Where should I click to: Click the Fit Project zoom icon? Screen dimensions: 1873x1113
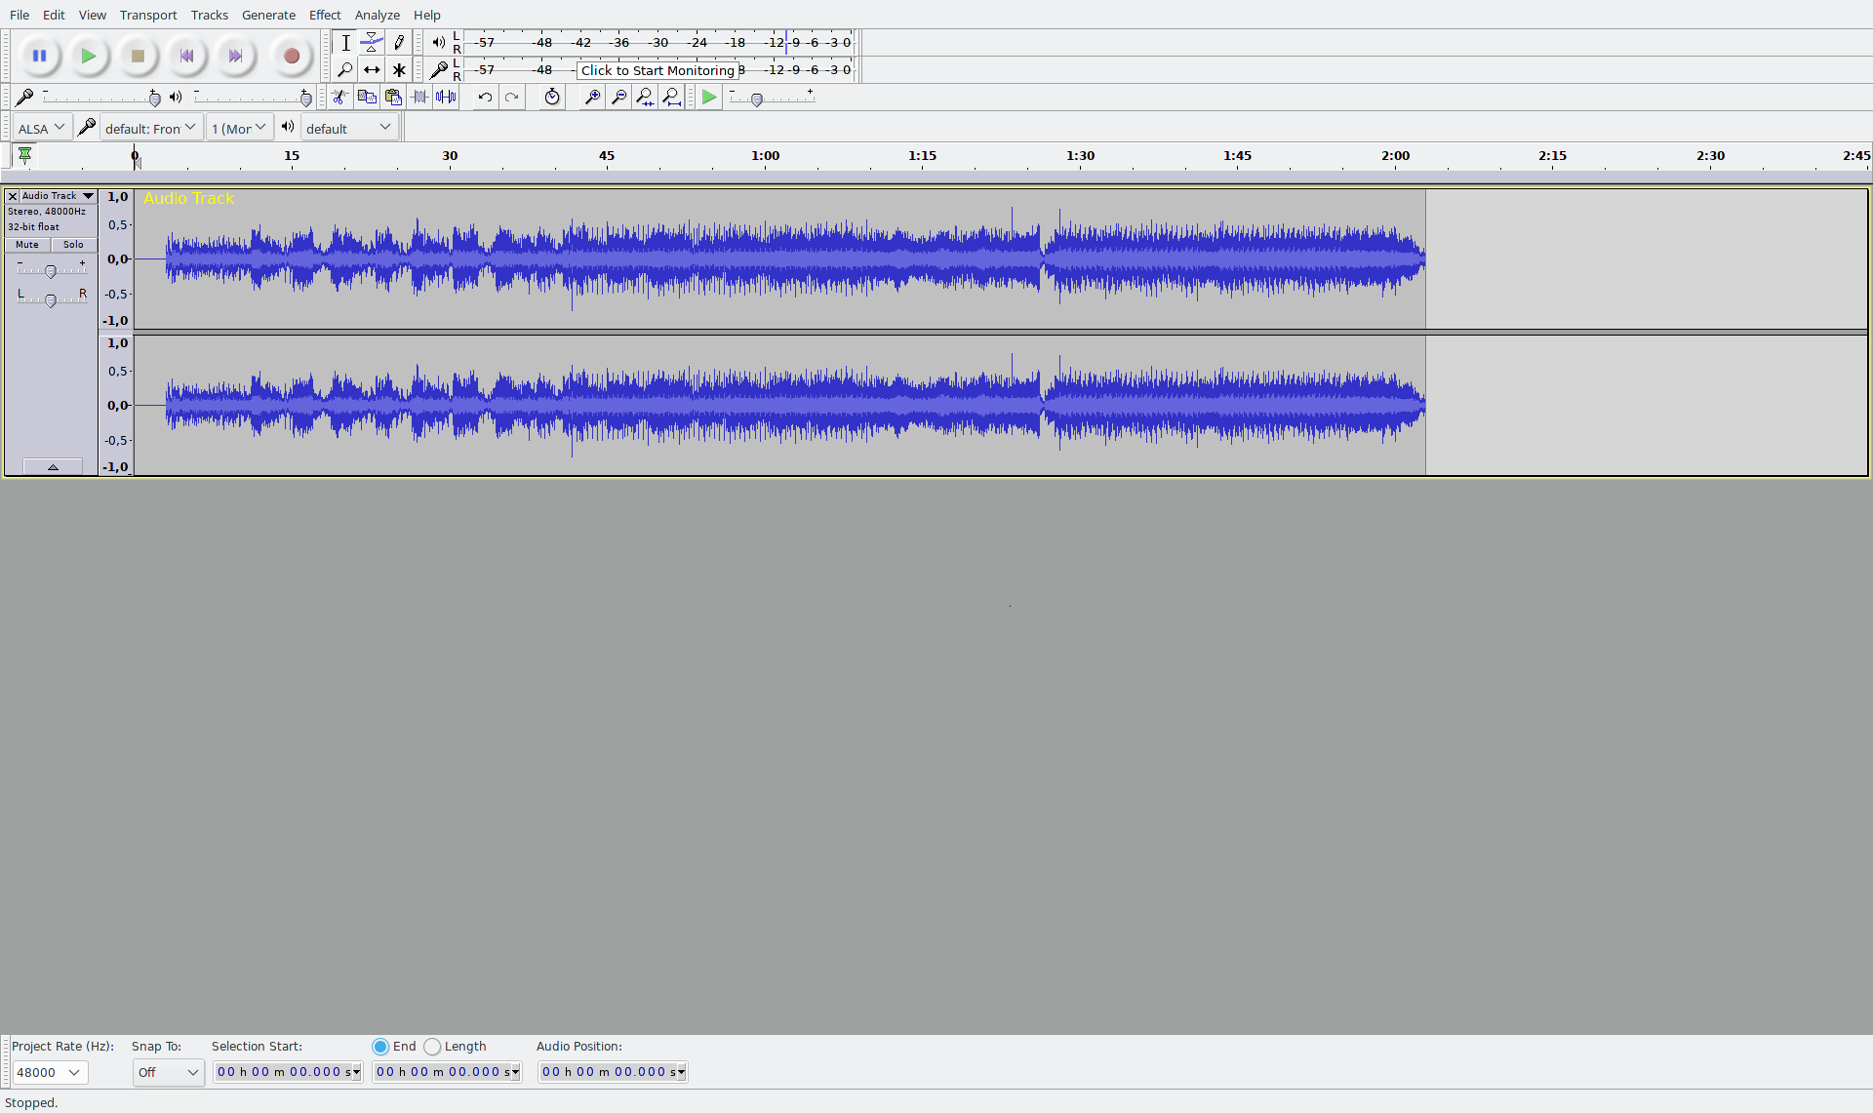[671, 98]
